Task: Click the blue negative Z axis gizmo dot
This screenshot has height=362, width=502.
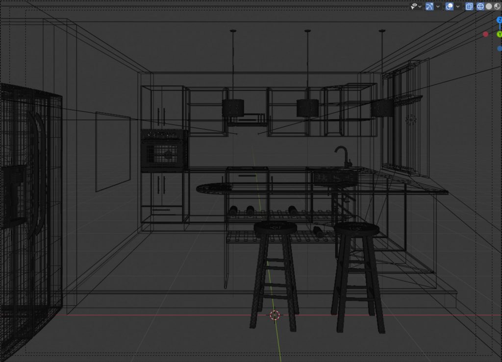Action: click(499, 48)
